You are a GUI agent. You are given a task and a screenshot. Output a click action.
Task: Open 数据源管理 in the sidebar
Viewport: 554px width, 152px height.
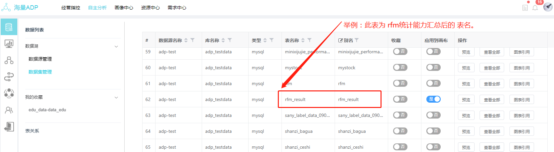tap(40, 59)
